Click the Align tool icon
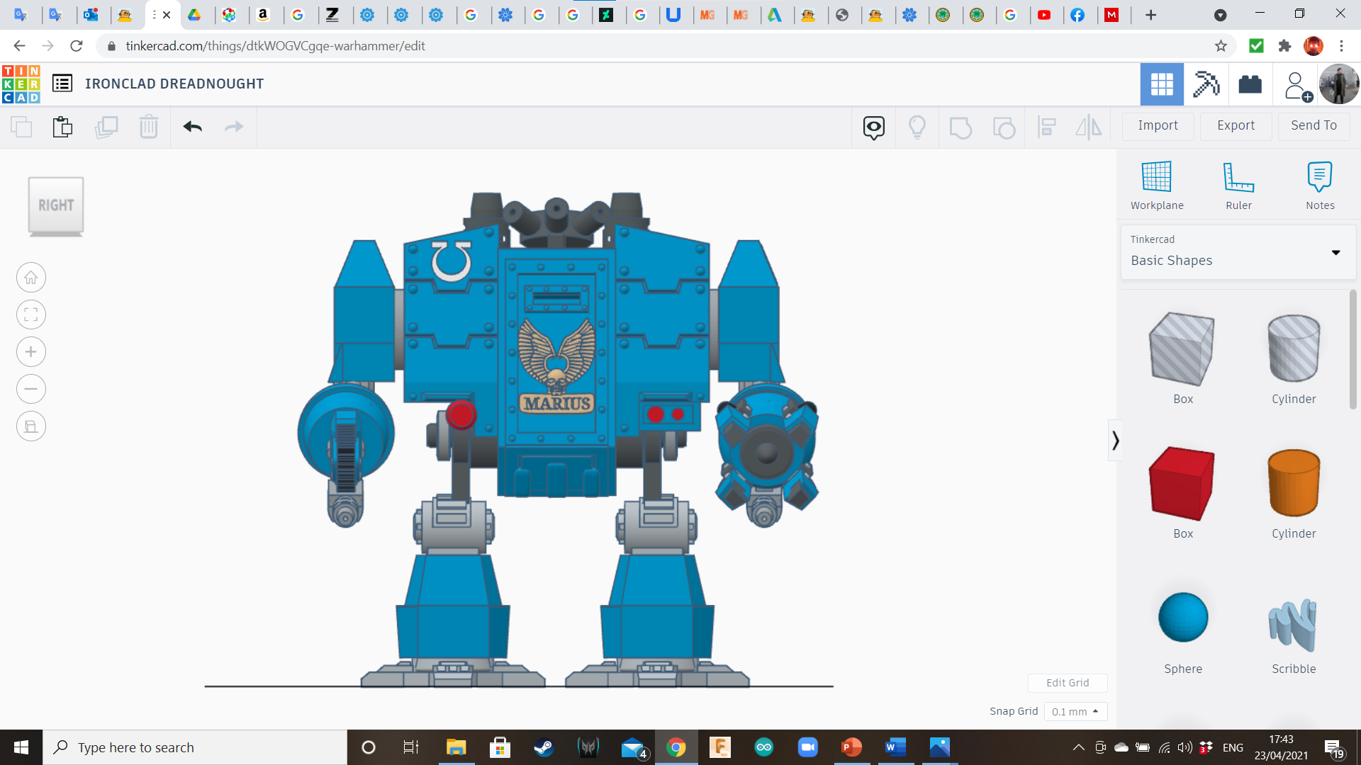The width and height of the screenshot is (1361, 765). tap(1047, 127)
